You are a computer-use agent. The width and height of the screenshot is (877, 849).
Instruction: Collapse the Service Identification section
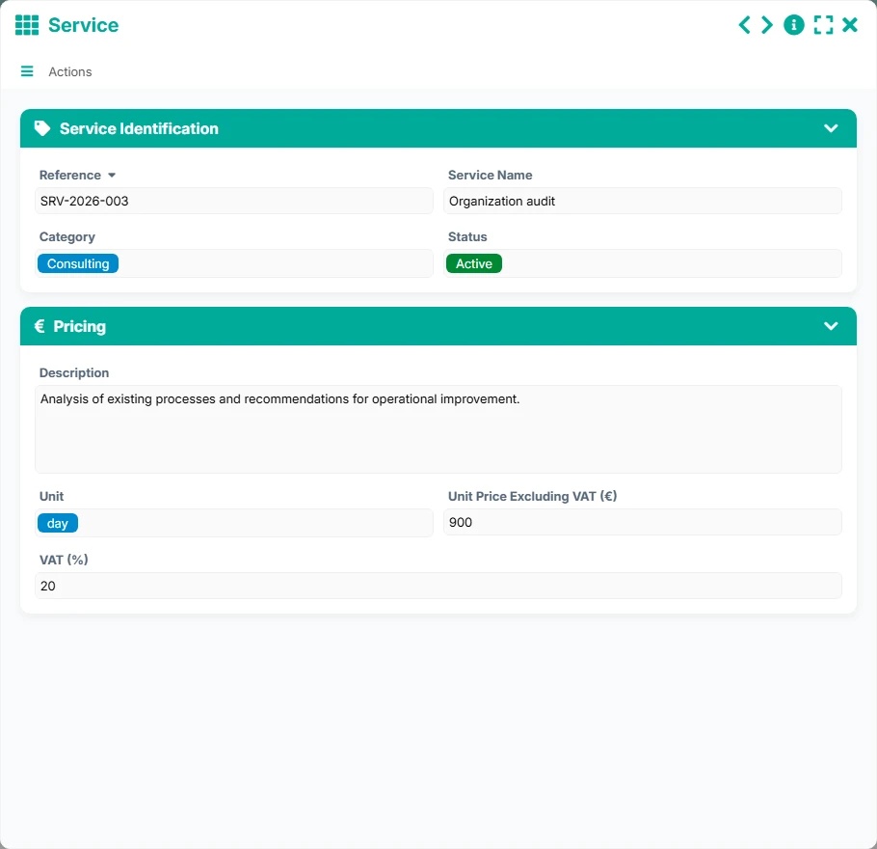point(831,128)
